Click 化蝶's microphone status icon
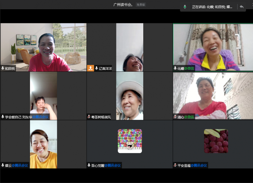Viewport: 253px width, 183px height. click(175, 68)
